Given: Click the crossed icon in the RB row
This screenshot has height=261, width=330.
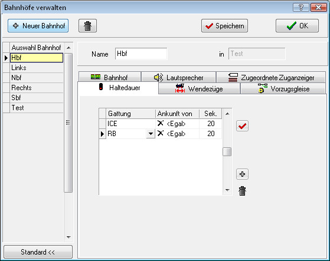Looking at the screenshot, I should coord(161,133).
